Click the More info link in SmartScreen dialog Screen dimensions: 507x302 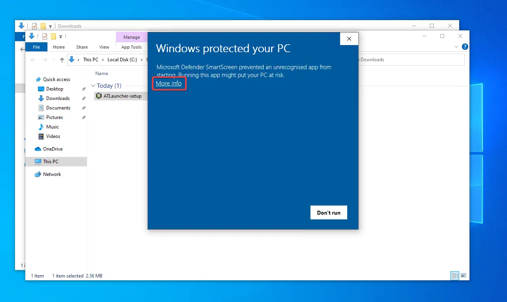point(169,83)
